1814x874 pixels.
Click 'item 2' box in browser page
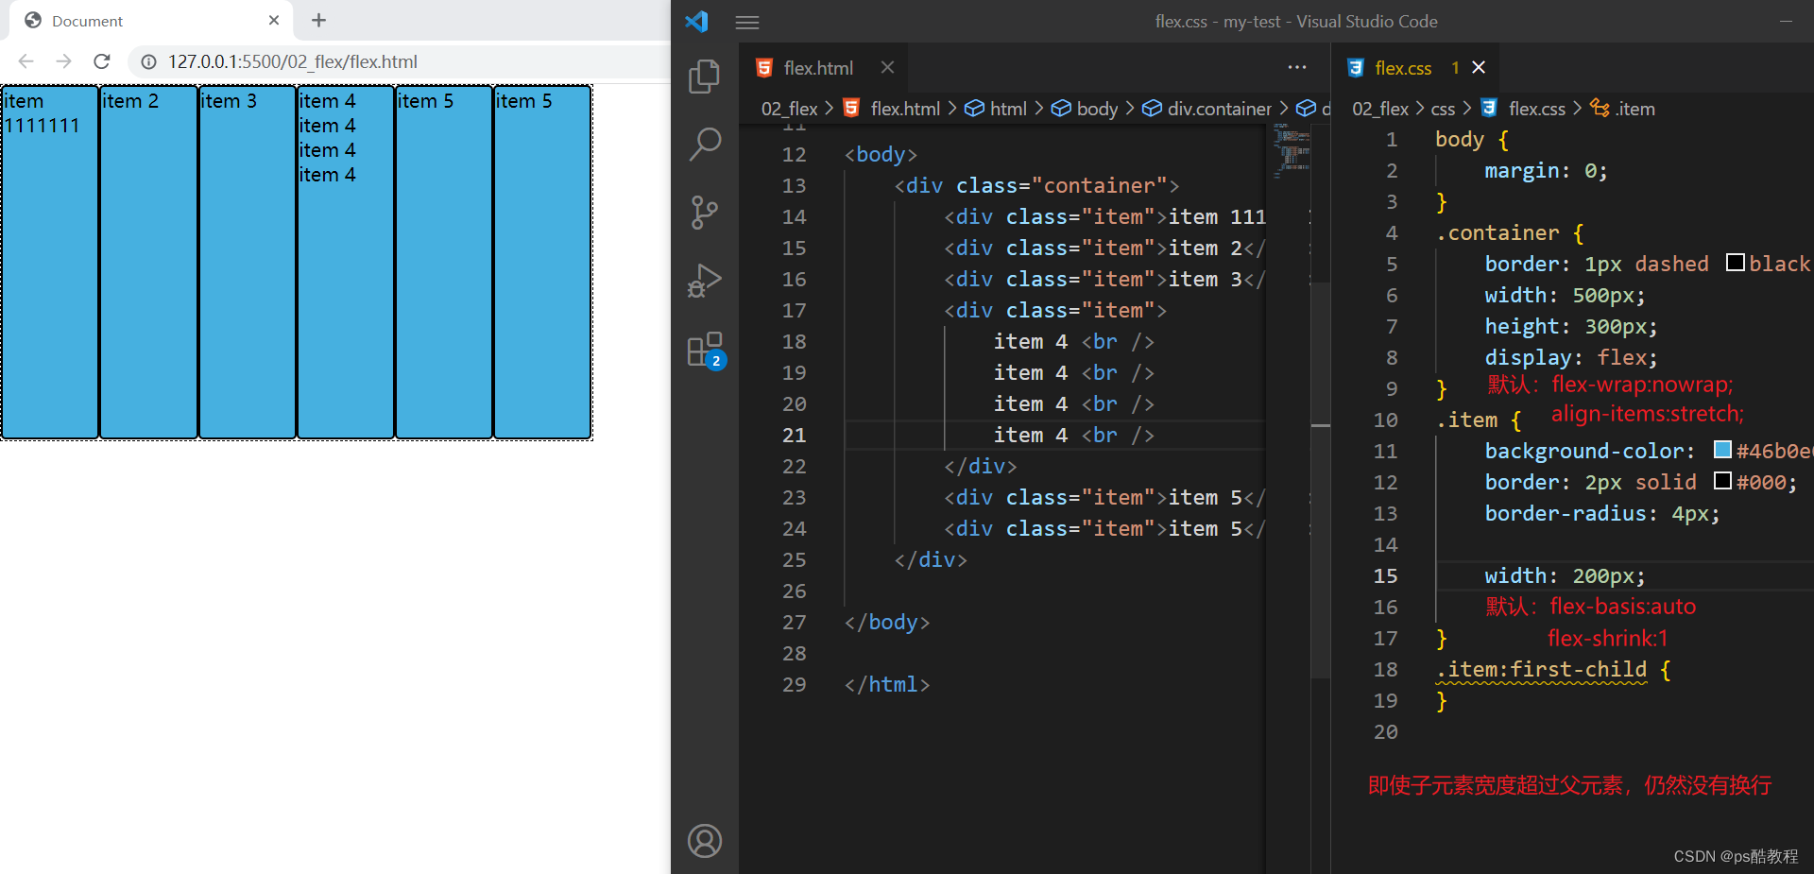click(148, 262)
